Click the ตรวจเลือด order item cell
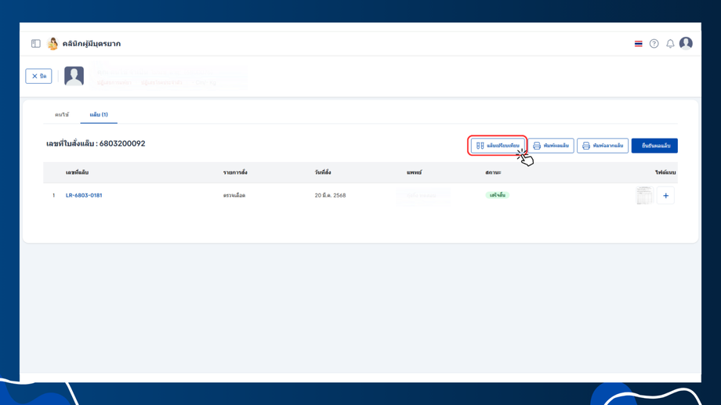This screenshot has height=405, width=721. [x=234, y=195]
